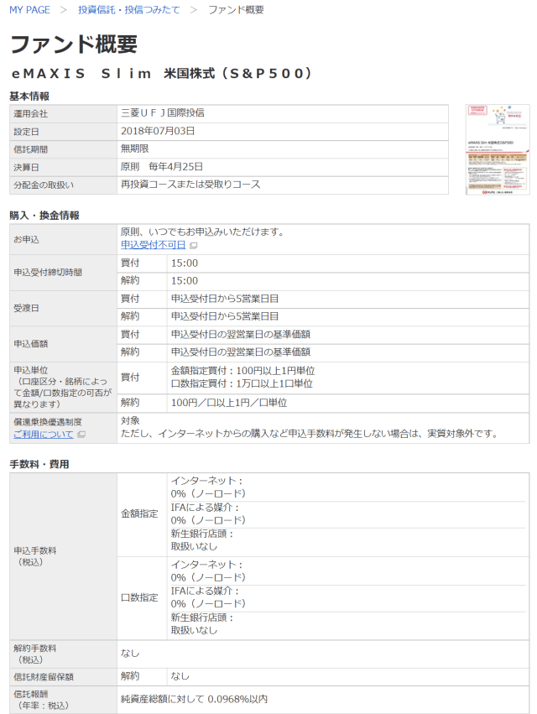Select なし in 信託財産留保額 row

[x=180, y=676]
